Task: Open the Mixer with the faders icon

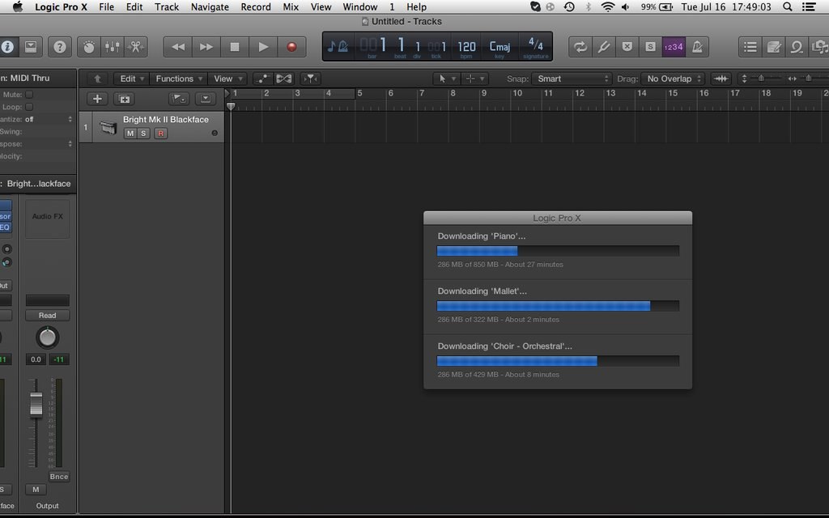Action: pos(112,47)
